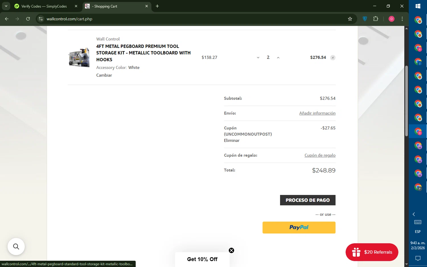Click the coupon discount -$27.65

point(328,128)
